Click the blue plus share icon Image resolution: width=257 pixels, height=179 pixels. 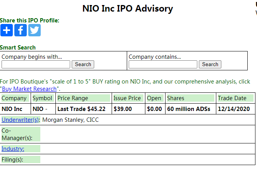point(7,30)
